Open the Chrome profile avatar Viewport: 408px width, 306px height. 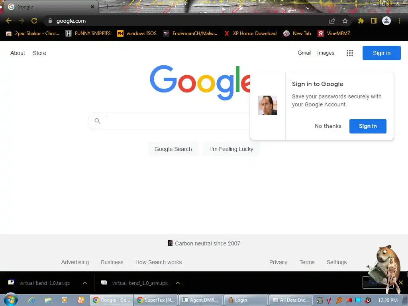click(386, 21)
